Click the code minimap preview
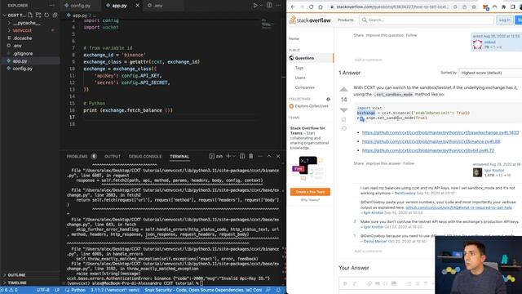The width and height of the screenshot is (522, 294). pyautogui.click(x=268, y=24)
